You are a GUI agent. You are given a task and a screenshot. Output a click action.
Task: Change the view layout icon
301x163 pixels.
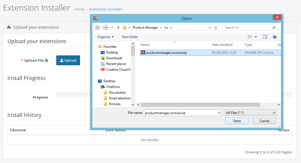250,37
